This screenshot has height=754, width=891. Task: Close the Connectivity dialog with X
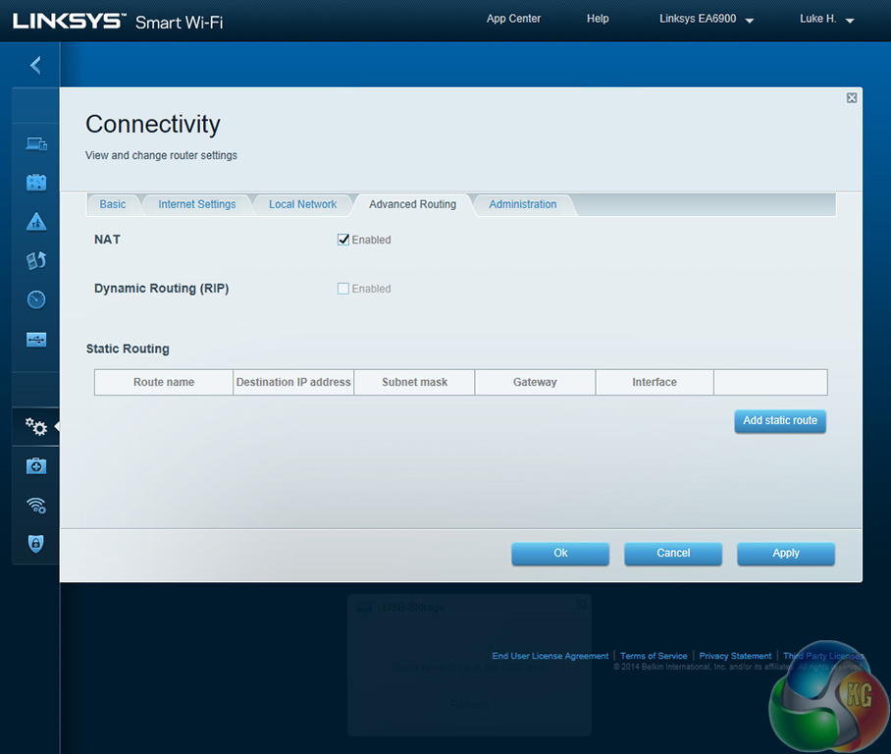coord(852,98)
